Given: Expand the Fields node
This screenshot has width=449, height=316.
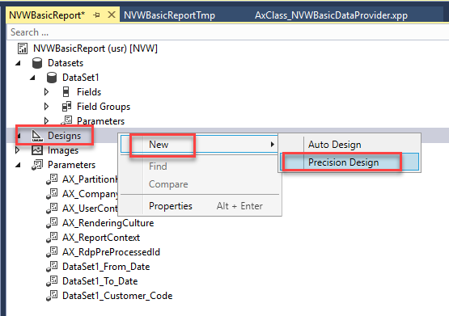Looking at the screenshot, I should click(46, 92).
